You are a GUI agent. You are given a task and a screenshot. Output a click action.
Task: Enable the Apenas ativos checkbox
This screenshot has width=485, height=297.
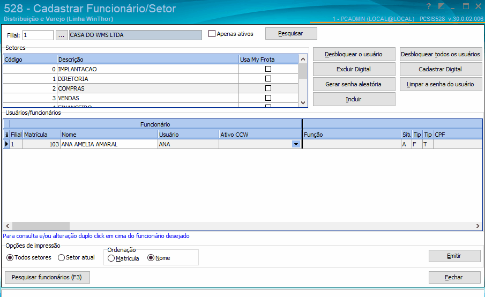click(x=212, y=33)
